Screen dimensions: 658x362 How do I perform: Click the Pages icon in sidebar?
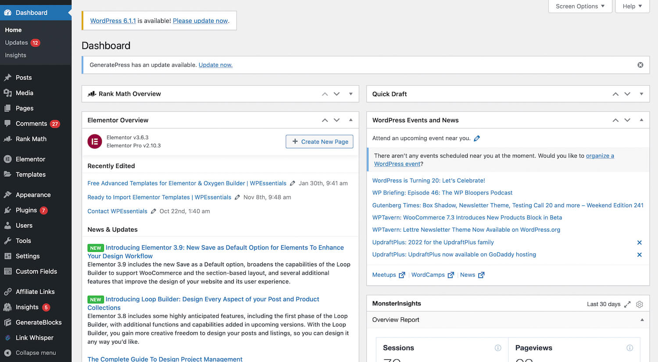point(8,108)
